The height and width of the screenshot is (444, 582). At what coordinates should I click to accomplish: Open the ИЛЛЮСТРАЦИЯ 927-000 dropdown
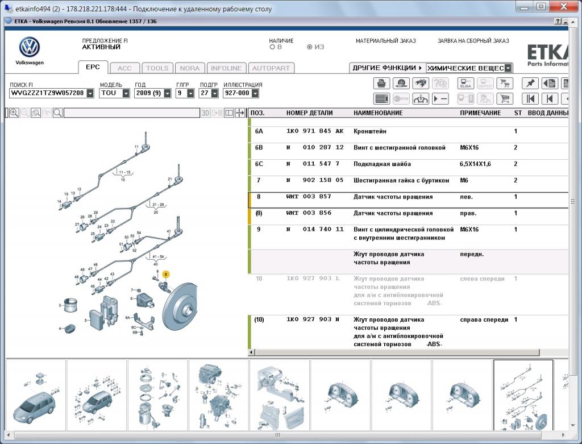click(255, 93)
